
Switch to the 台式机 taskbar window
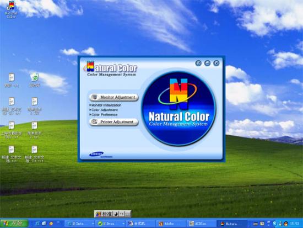pos(140,224)
